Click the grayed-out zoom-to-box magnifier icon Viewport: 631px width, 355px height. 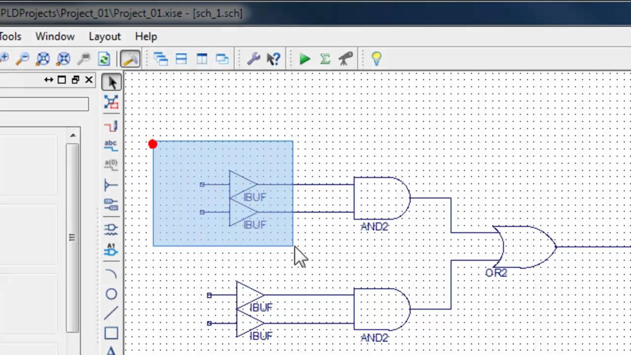(x=84, y=59)
